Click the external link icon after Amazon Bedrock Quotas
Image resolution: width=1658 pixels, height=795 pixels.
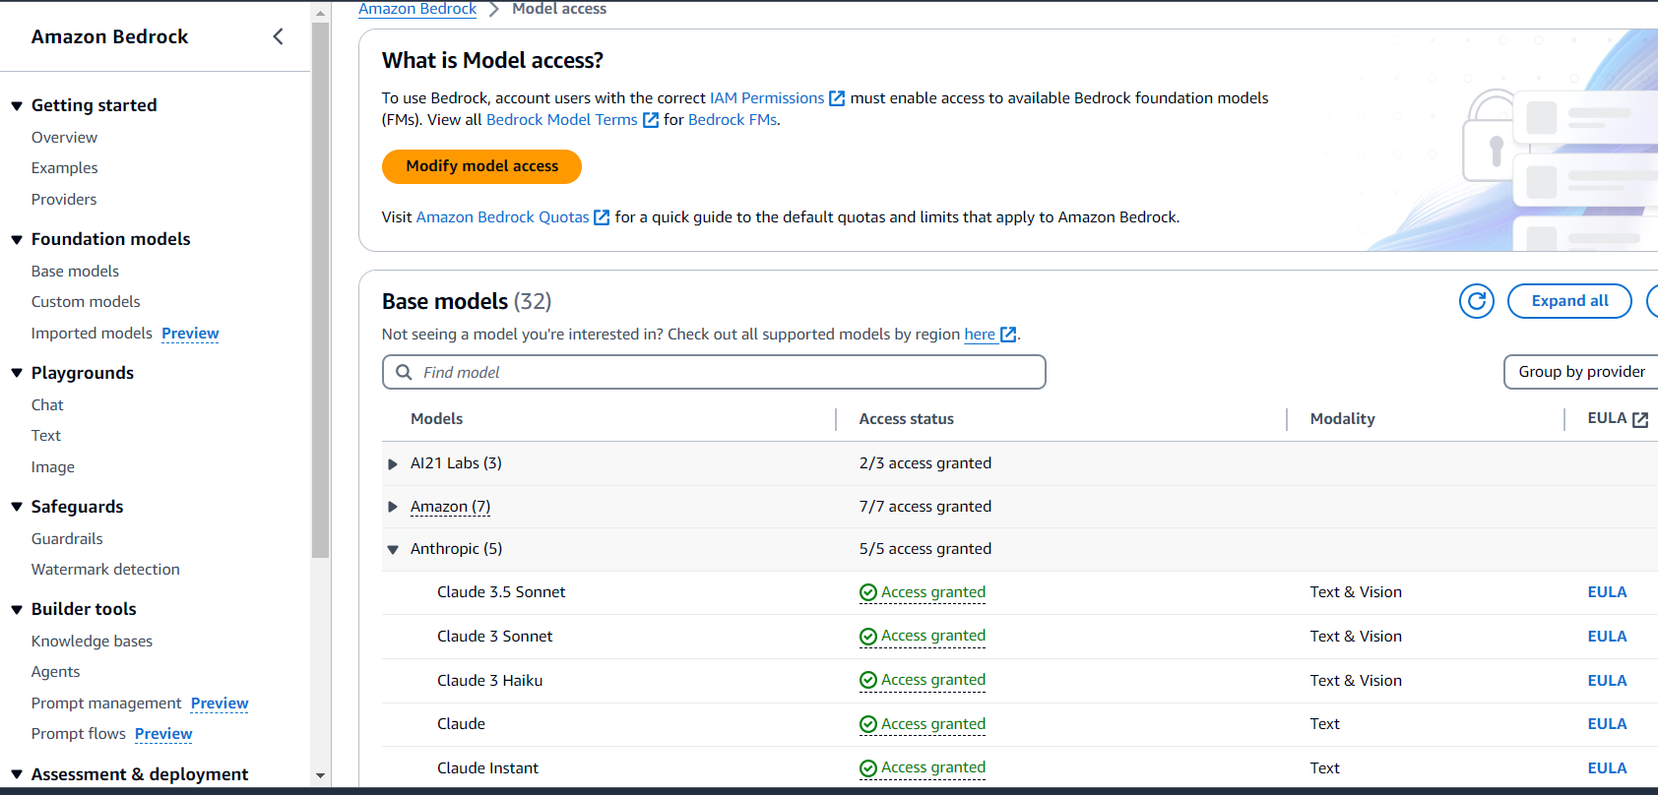(602, 217)
